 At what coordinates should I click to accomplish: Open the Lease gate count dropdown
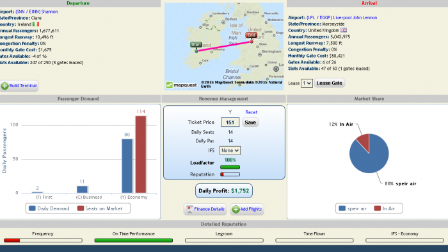tap(307, 83)
